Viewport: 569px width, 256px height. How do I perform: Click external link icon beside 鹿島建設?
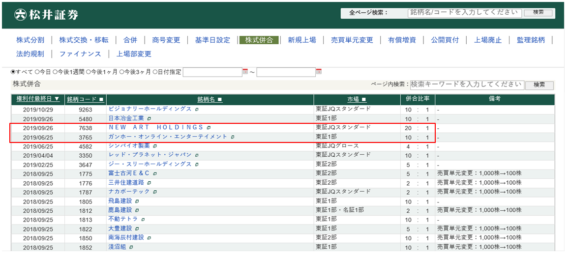pos(137,210)
